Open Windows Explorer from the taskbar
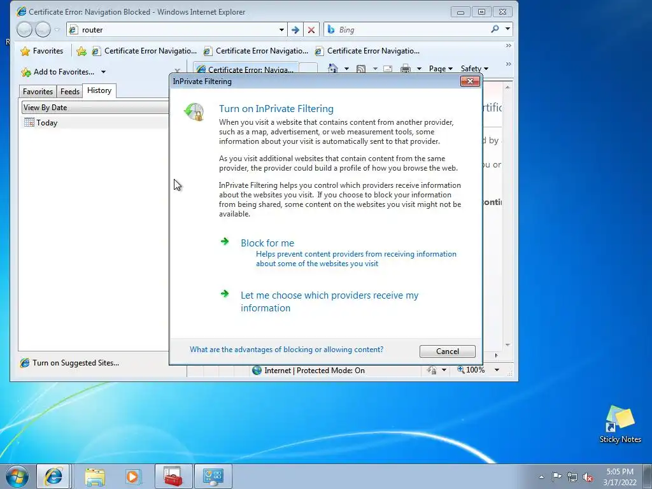Screen dimensions: 652x489 95,476
